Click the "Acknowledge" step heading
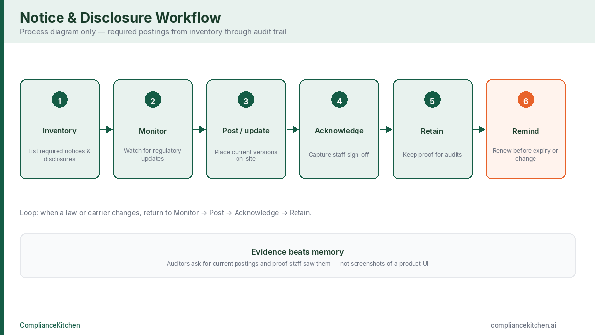This screenshot has width=595, height=335. (x=339, y=131)
